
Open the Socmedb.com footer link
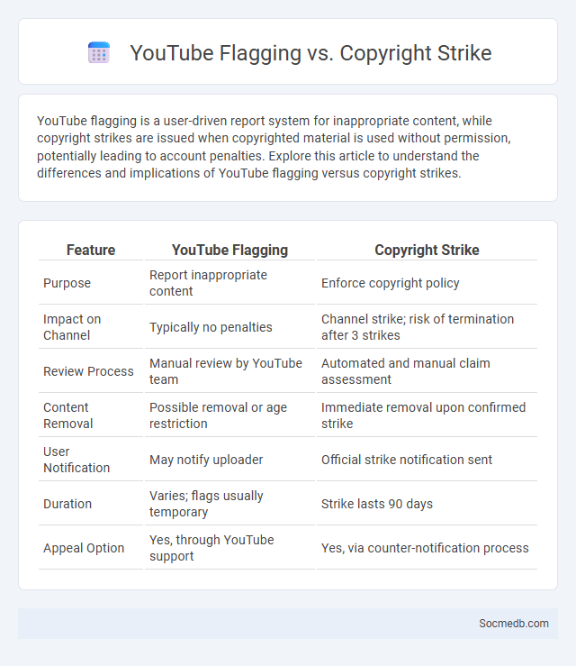pyautogui.click(x=514, y=623)
